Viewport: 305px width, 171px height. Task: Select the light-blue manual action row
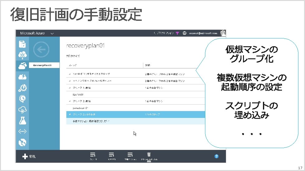click(x=136, y=121)
